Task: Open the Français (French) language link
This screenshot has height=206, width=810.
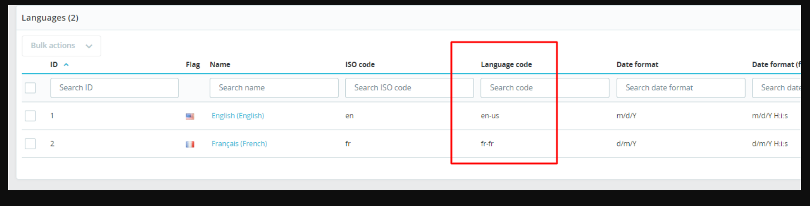Action: [239, 144]
